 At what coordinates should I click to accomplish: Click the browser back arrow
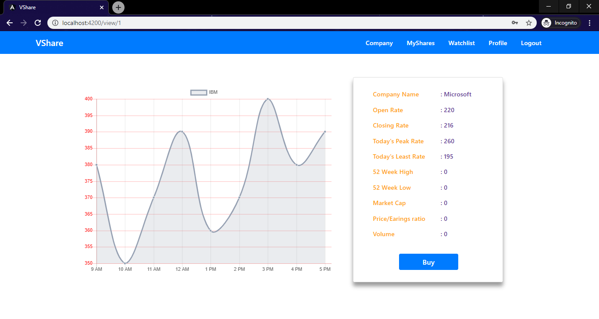10,23
